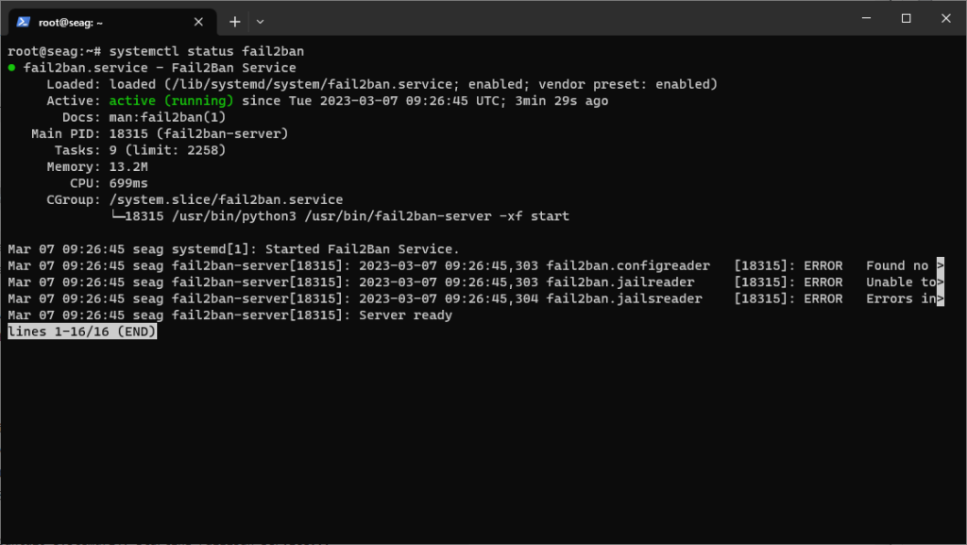Click the PowerShell icon on the tab
The image size is (967, 545).
click(x=24, y=22)
